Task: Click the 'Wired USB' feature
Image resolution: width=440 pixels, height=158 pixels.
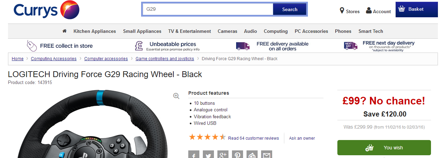Action: point(205,123)
